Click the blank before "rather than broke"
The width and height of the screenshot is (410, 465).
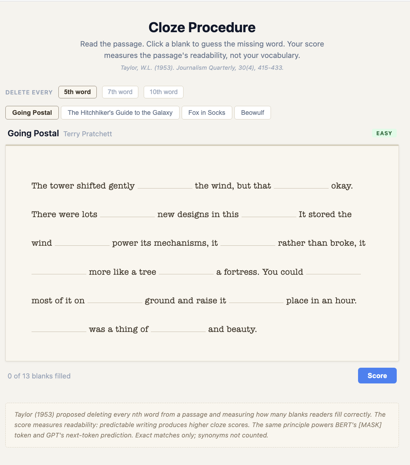pos(248,243)
